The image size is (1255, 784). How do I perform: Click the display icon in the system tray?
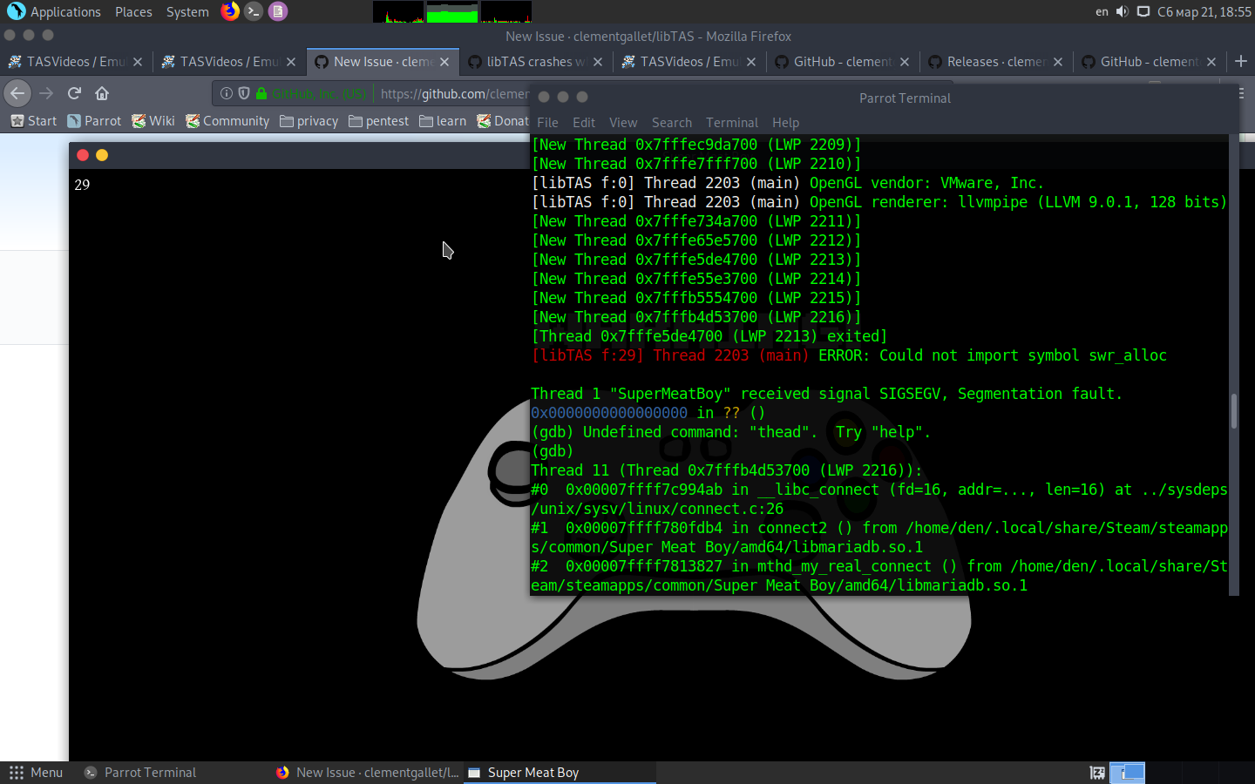click(1143, 12)
